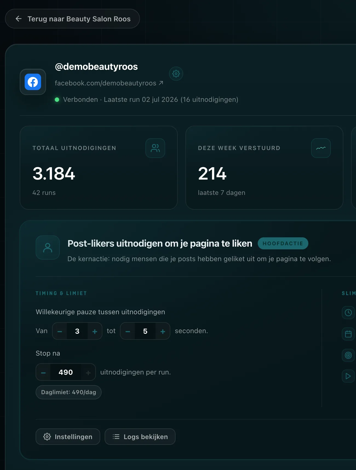
Task: Click the Hoofdactie badge
Action: coord(283,243)
